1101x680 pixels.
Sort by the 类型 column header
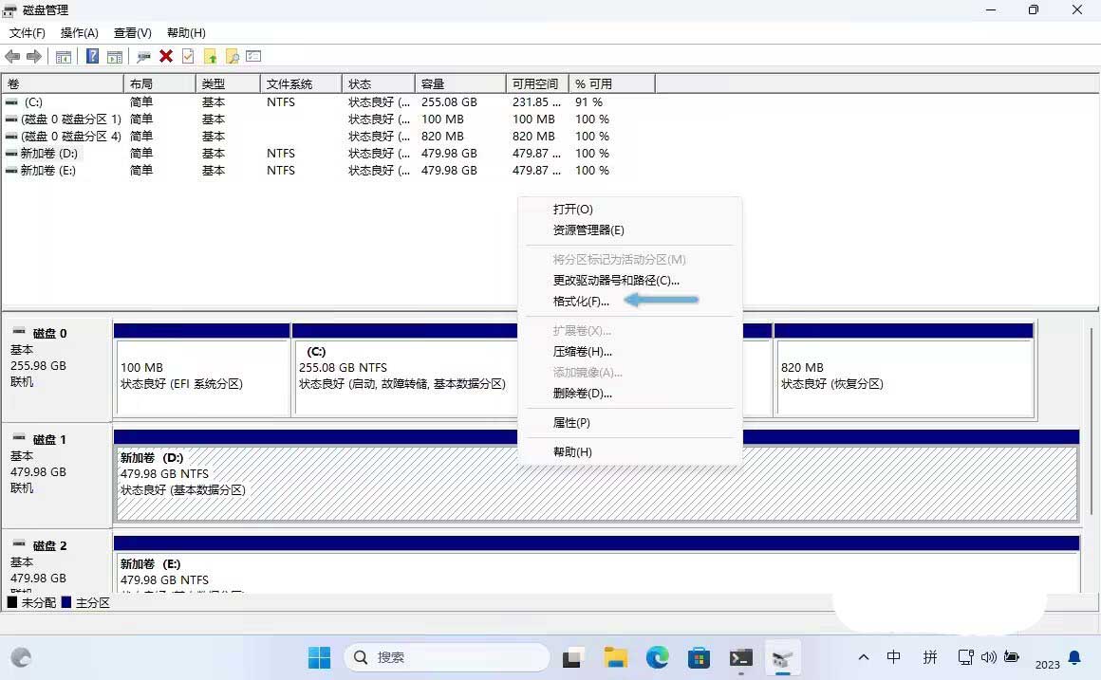click(228, 84)
